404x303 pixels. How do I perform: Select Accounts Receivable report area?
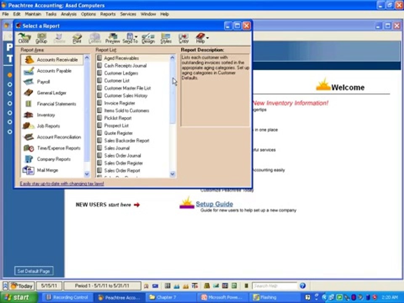coord(52,60)
